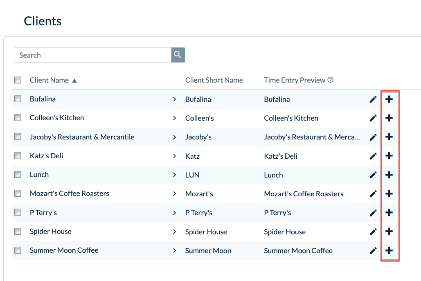421x281 pixels.
Task: Check the Bufalina row checkbox
Action: tap(18, 99)
